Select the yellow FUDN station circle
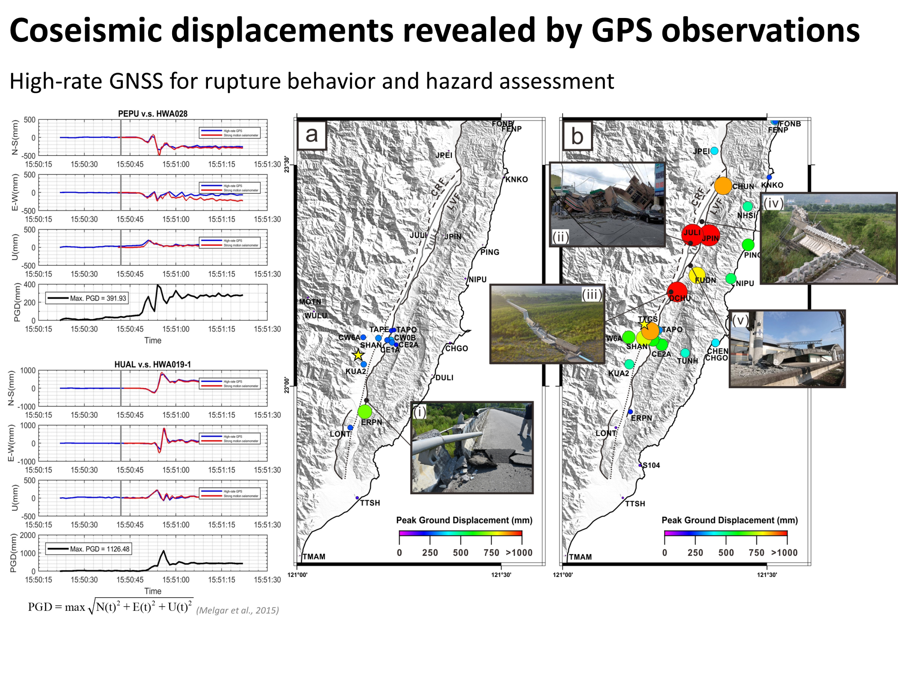This screenshot has width=898, height=674. 697,275
